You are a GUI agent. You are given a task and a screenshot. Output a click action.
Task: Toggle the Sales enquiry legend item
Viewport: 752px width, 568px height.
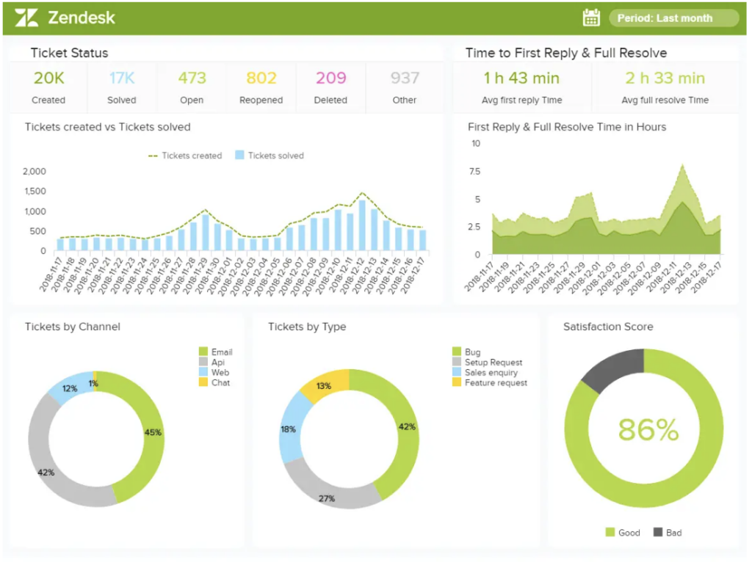pos(485,373)
